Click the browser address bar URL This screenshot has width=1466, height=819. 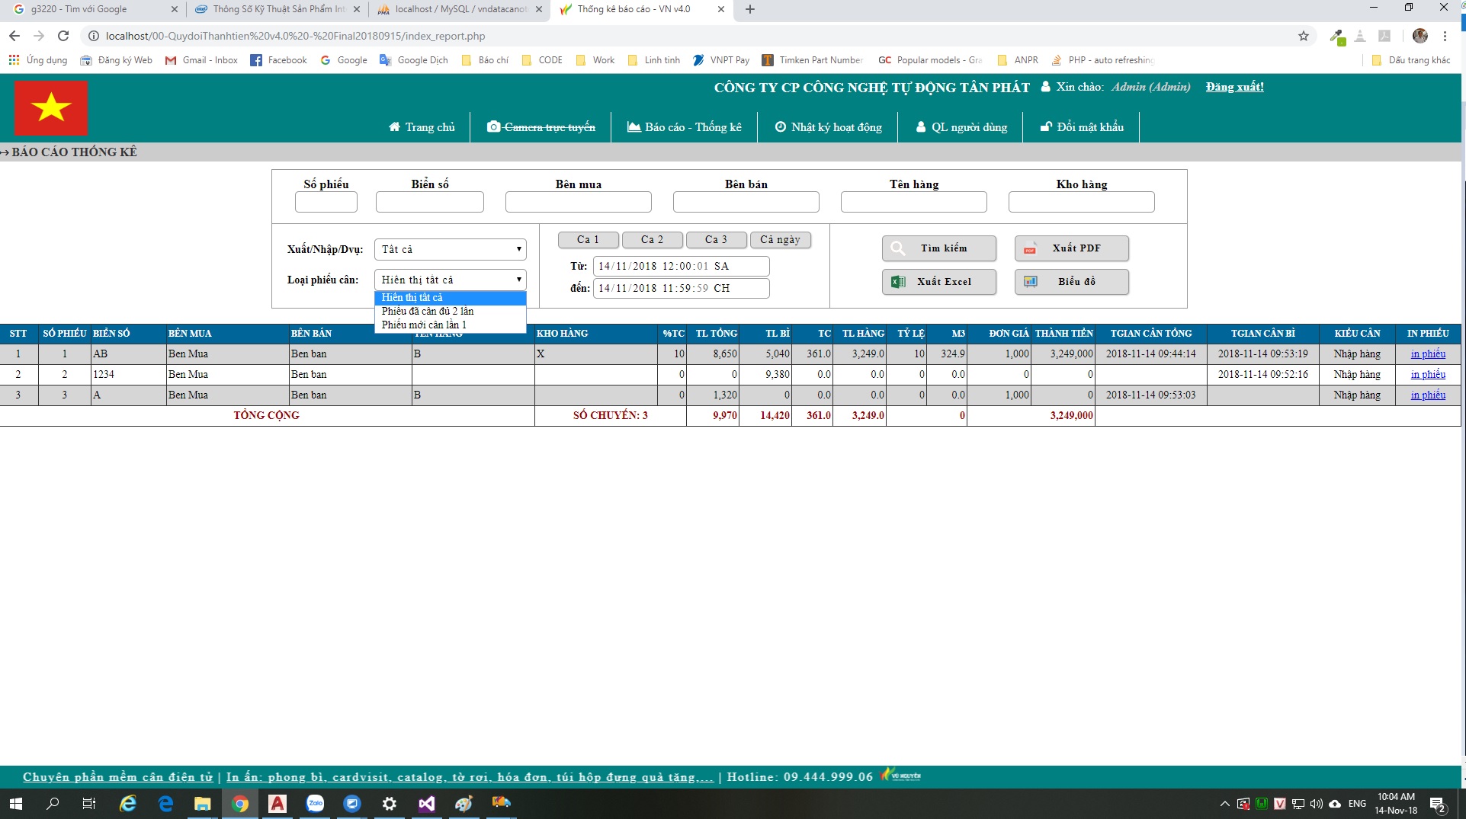[296, 36]
